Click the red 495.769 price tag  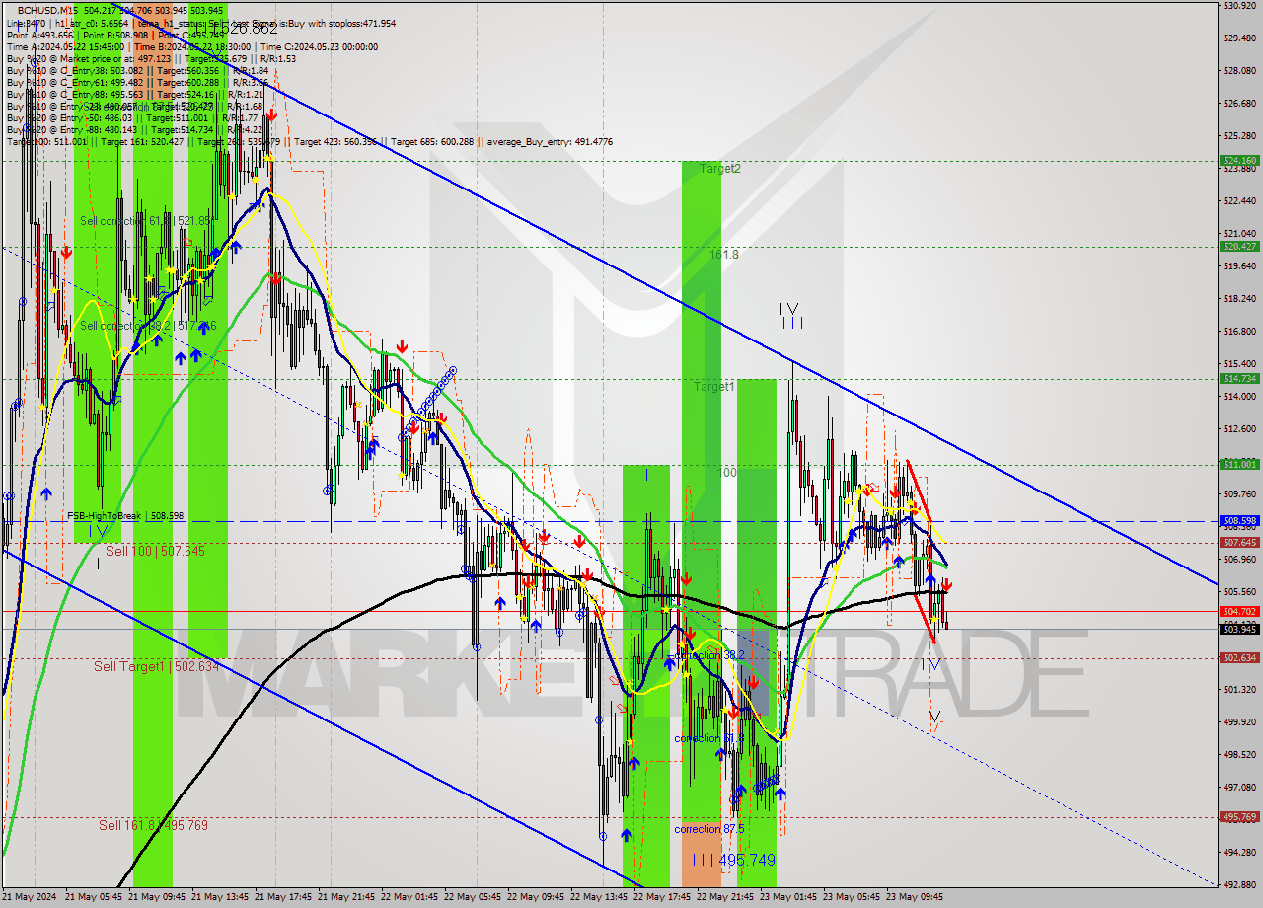point(1239,816)
